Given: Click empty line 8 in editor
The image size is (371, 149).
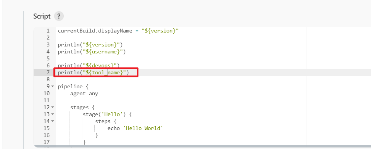Looking at the screenshot, I should coord(213,79).
